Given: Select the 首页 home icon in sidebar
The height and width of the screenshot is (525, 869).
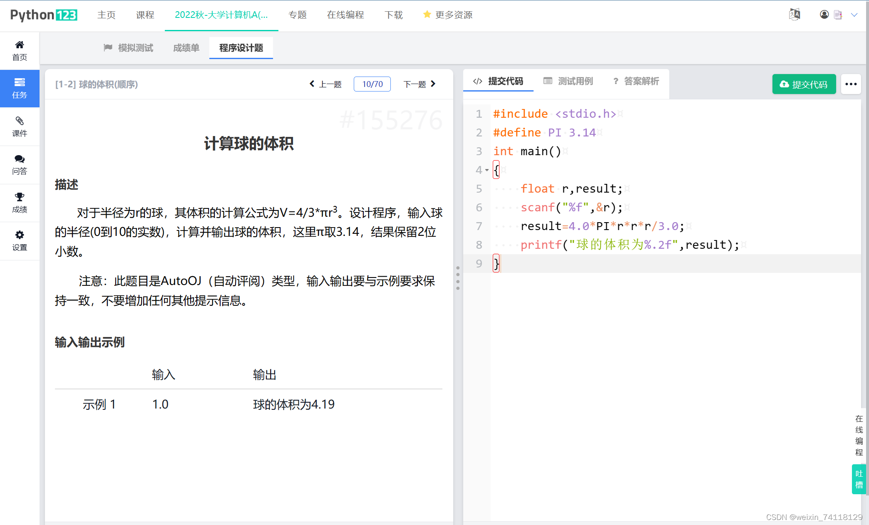Looking at the screenshot, I should 20,45.
